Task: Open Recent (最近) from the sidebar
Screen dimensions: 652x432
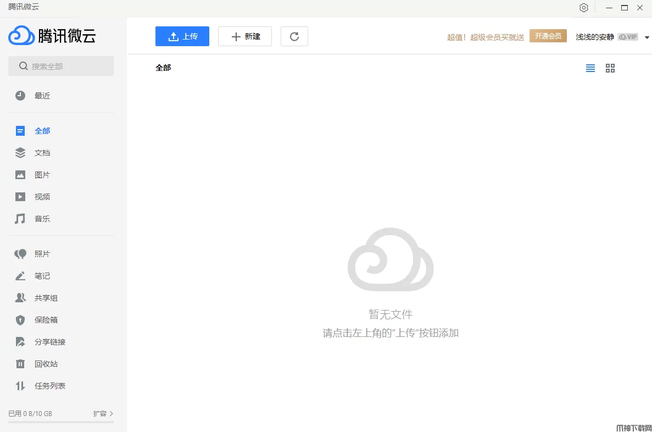Action: pyautogui.click(x=42, y=96)
